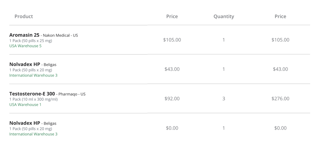Viewport: 317px width, 148px height.
Task: Select the 10 ml x 300 mg/ml pack description
Action: (x=34, y=99)
